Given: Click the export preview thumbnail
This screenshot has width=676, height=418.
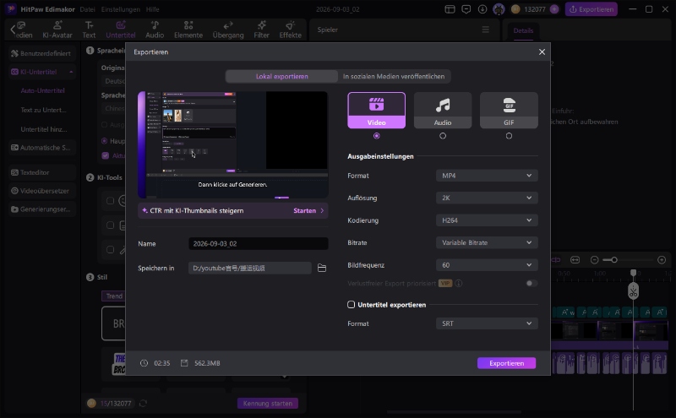Looking at the screenshot, I should tap(233, 144).
